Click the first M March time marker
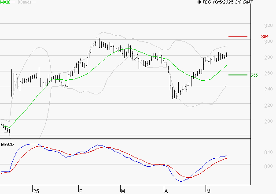 pos(123,191)
